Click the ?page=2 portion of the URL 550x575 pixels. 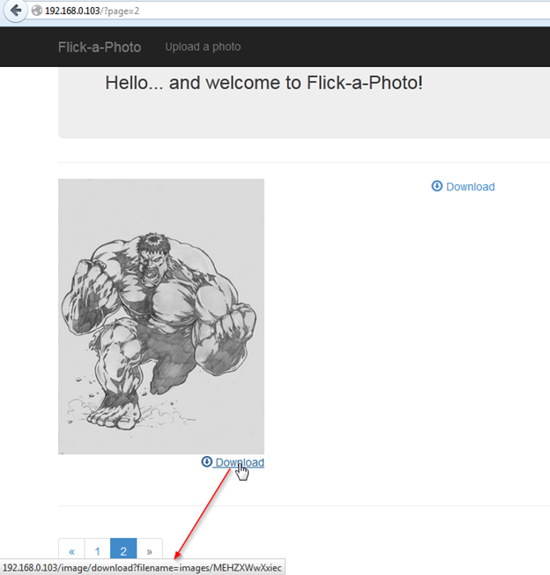pyautogui.click(x=123, y=11)
